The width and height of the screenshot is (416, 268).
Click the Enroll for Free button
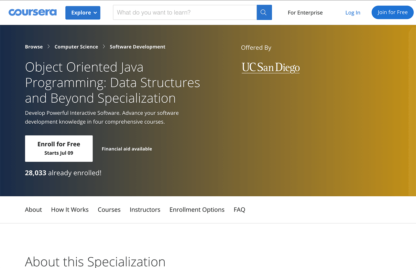pos(59,149)
